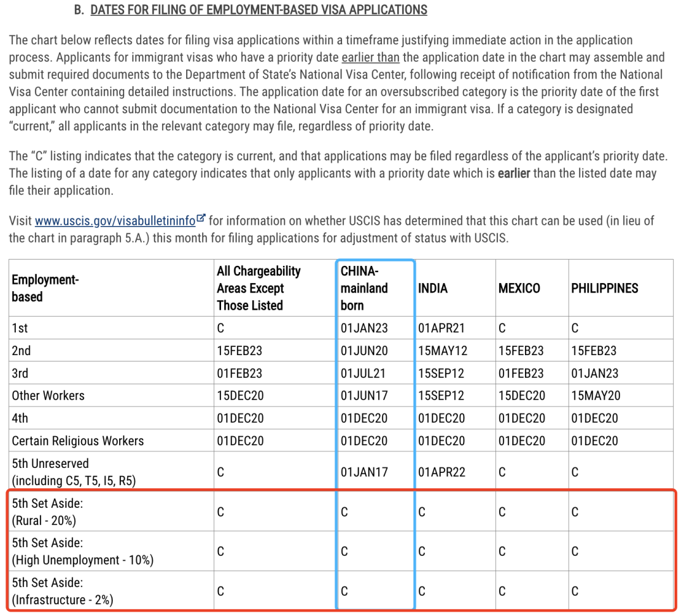Select India's 2nd preference date 15MAY12
The image size is (684, 616).
click(441, 351)
